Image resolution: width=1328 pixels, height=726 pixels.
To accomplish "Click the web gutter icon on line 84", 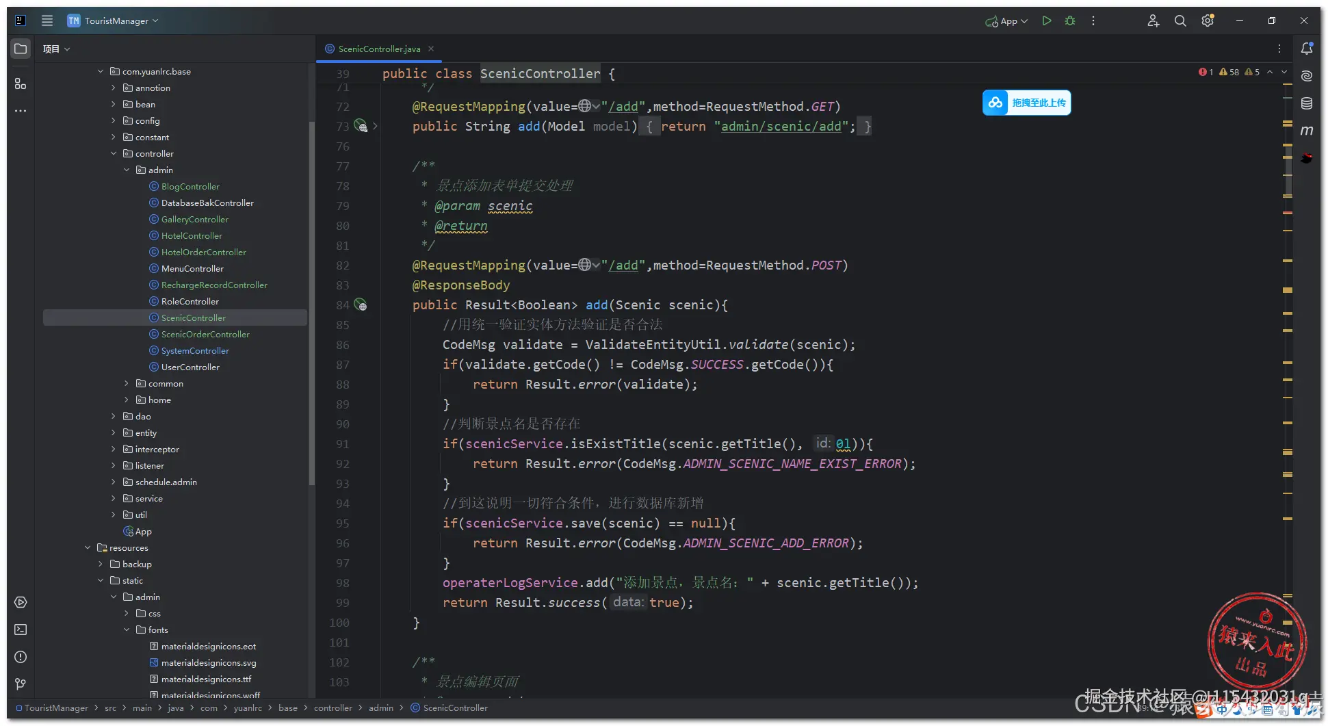I will click(x=361, y=304).
